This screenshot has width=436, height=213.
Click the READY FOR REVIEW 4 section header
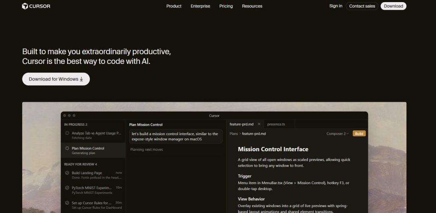tap(80, 164)
